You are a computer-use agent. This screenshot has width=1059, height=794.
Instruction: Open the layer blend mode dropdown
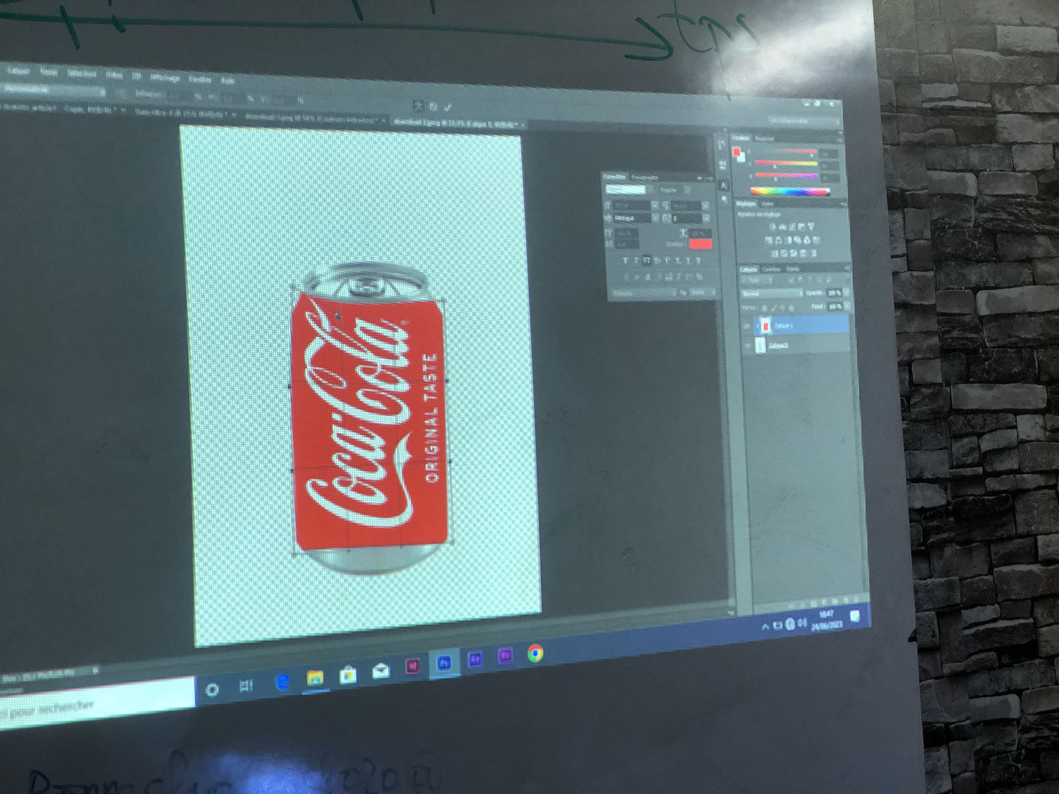click(x=770, y=293)
